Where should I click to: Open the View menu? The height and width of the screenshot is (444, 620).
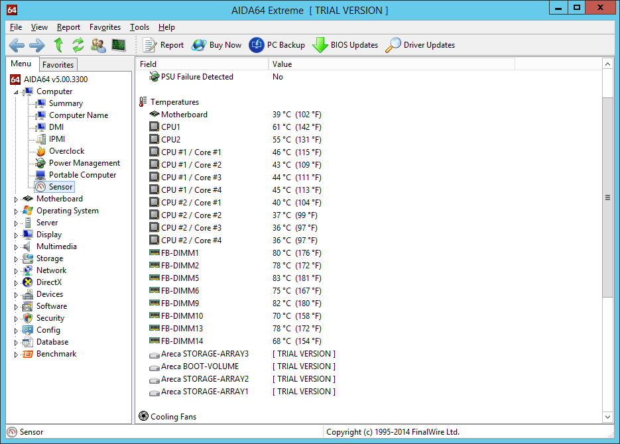[39, 27]
